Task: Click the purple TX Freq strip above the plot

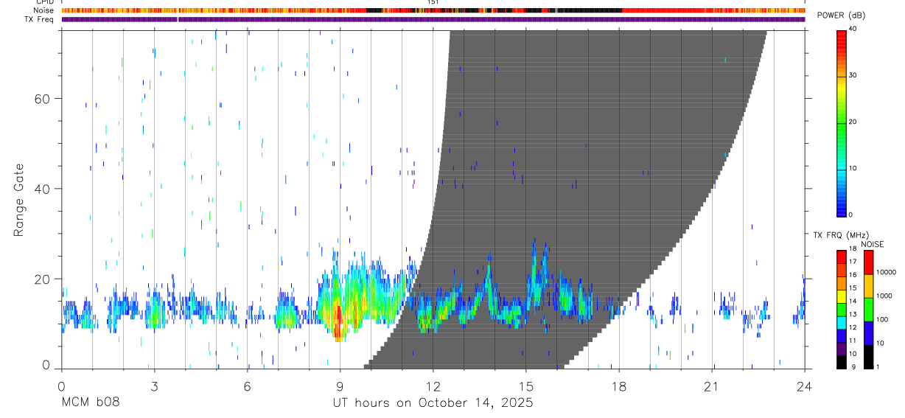Action: click(433, 19)
